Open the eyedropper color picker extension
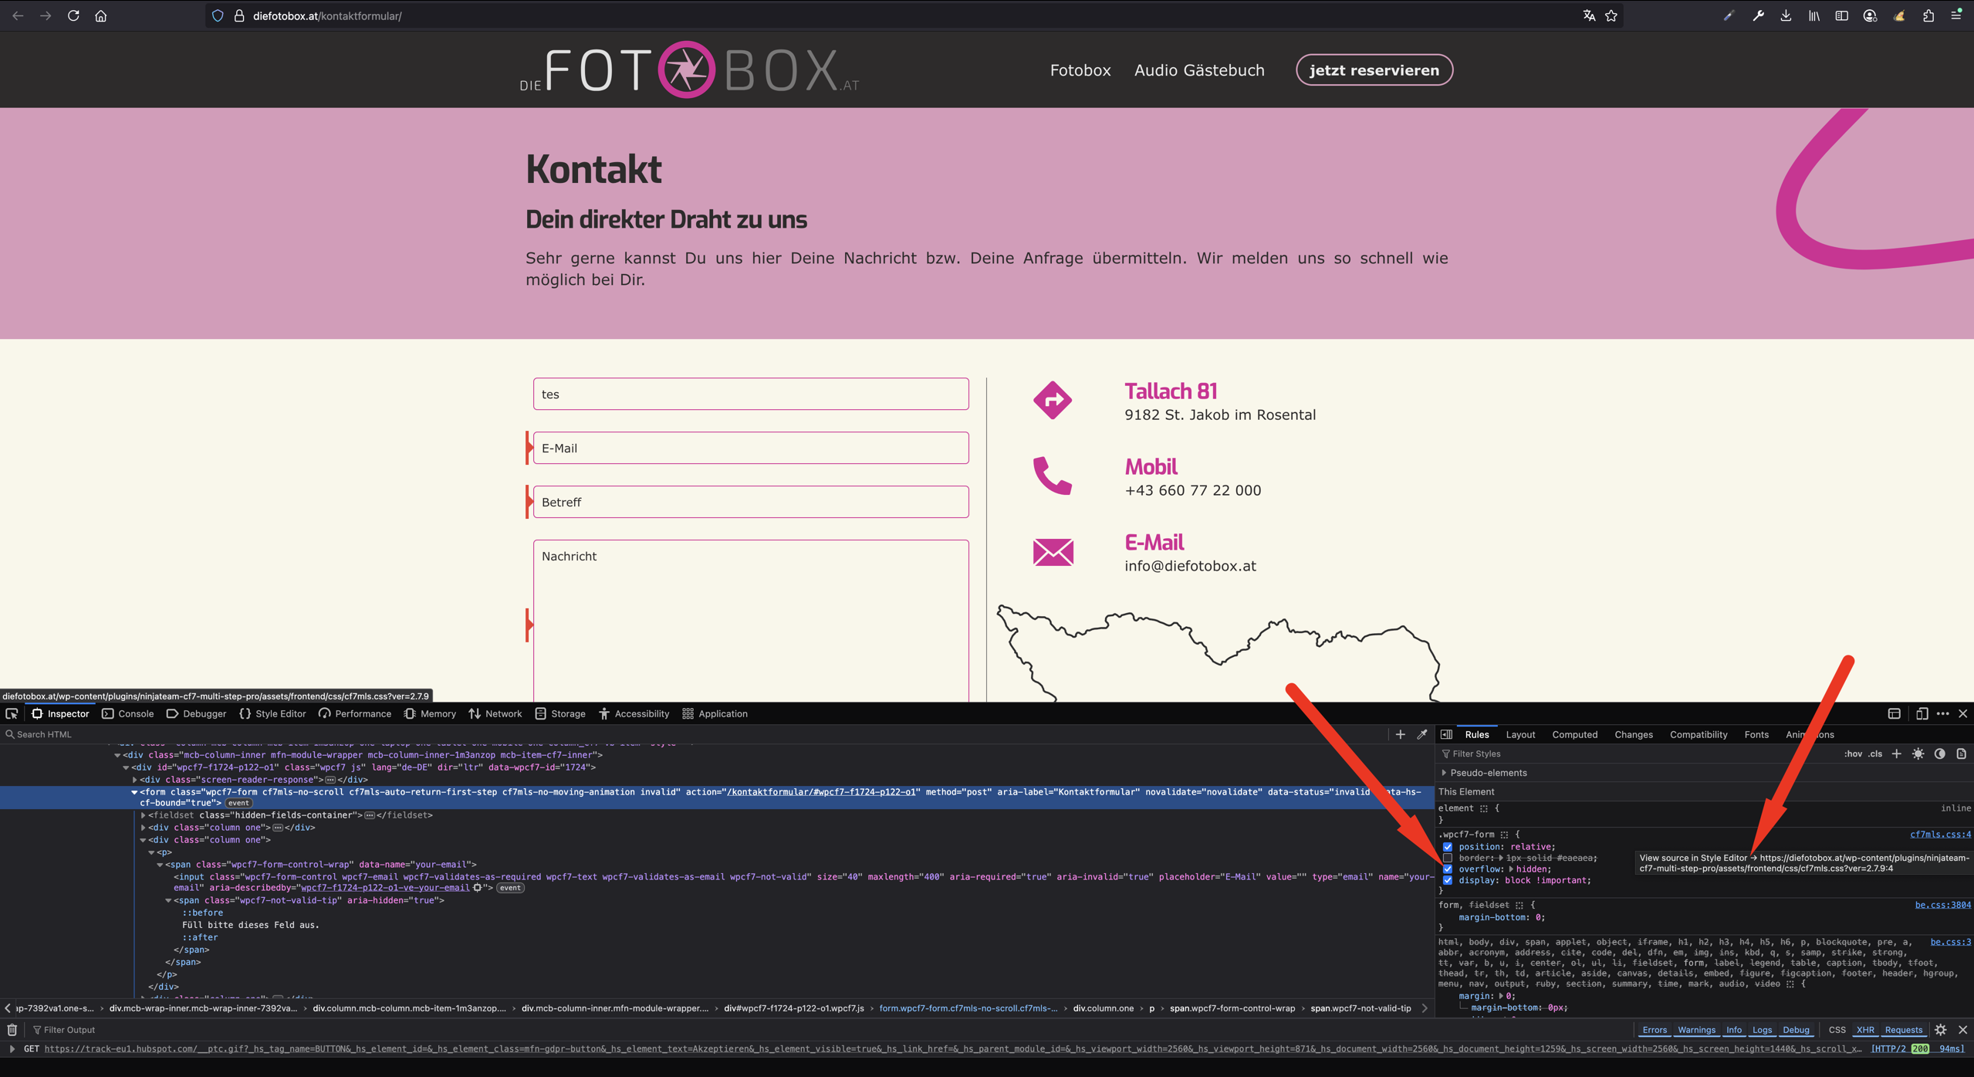Image resolution: width=1974 pixels, height=1077 pixels. pyautogui.click(x=1729, y=15)
